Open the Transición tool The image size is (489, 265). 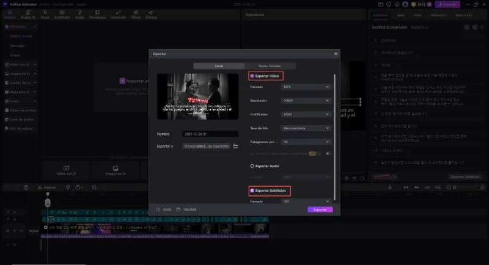pos(118,15)
